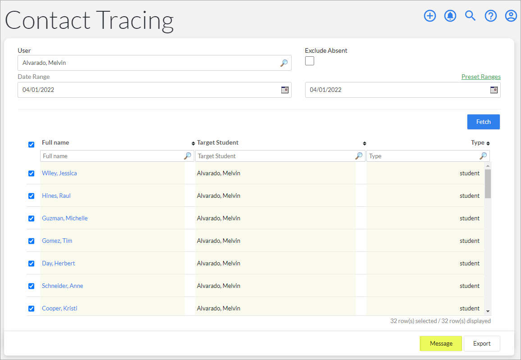Click the Full name filter input
521x360 pixels.
tap(117, 156)
